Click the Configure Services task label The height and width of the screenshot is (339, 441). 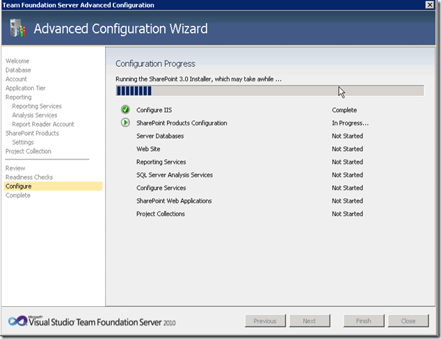click(x=161, y=188)
